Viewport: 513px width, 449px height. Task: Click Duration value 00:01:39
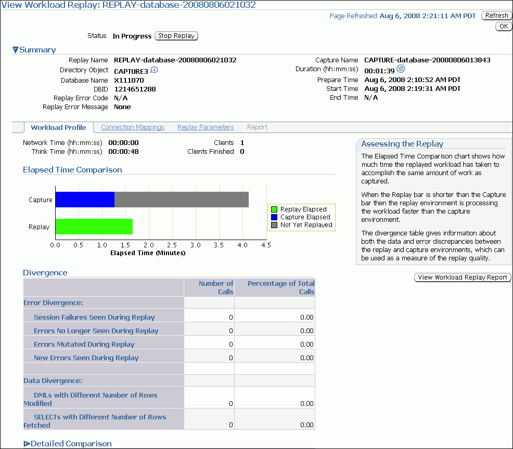pos(379,71)
